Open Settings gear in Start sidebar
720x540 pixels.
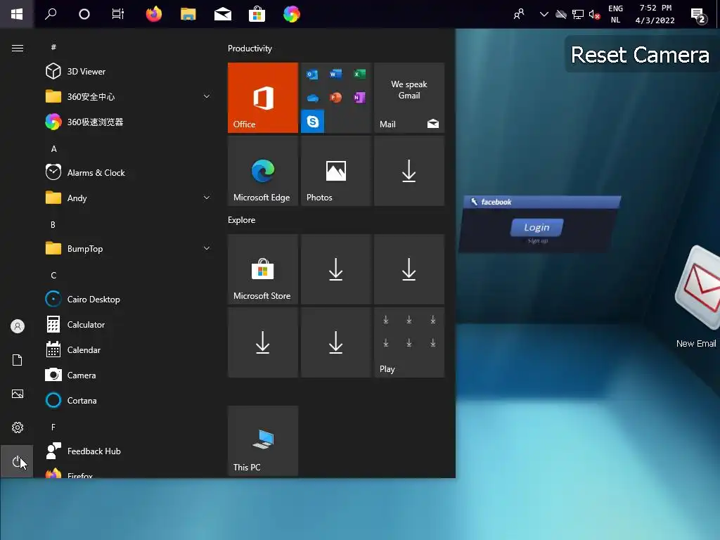pyautogui.click(x=18, y=427)
